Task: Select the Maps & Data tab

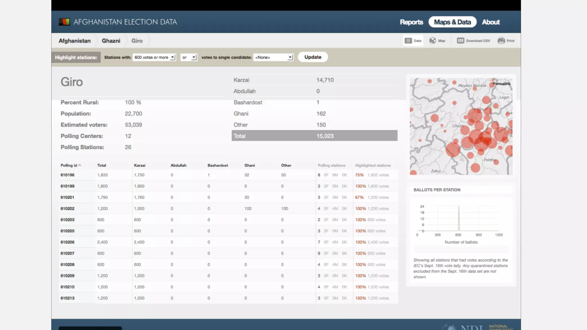Action: pos(452,22)
